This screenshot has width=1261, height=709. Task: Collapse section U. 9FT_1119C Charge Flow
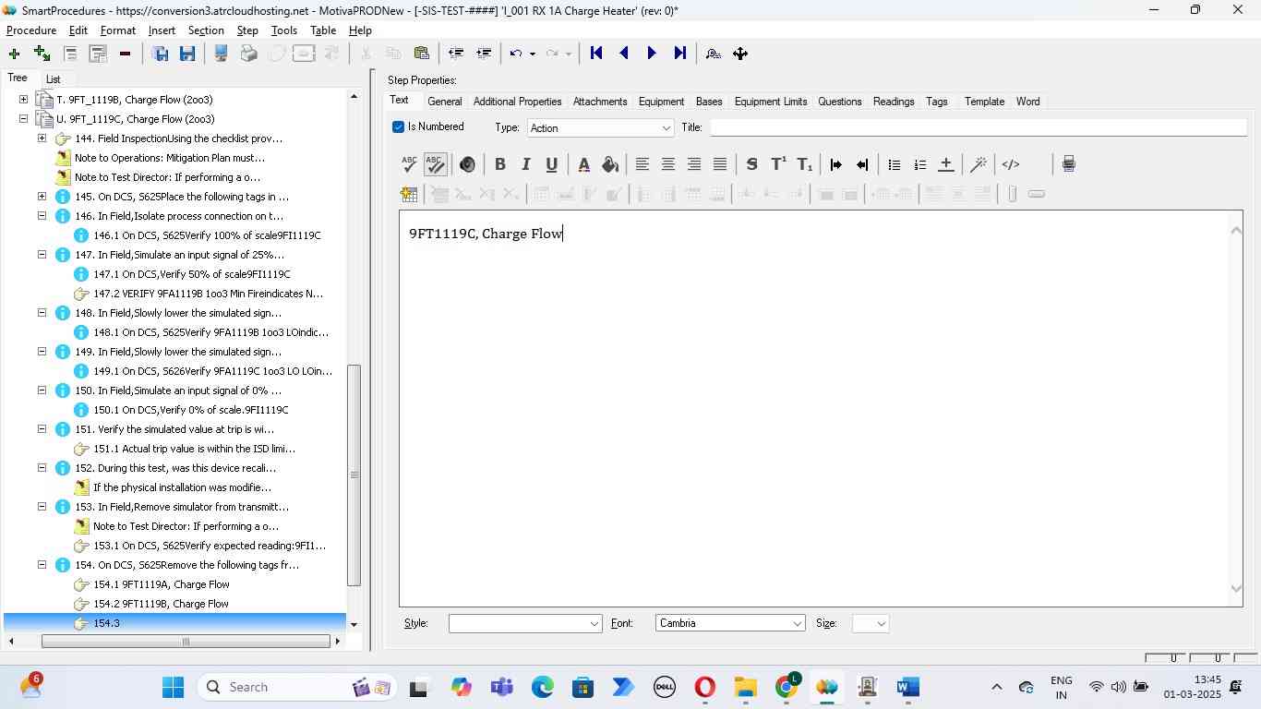point(23,119)
